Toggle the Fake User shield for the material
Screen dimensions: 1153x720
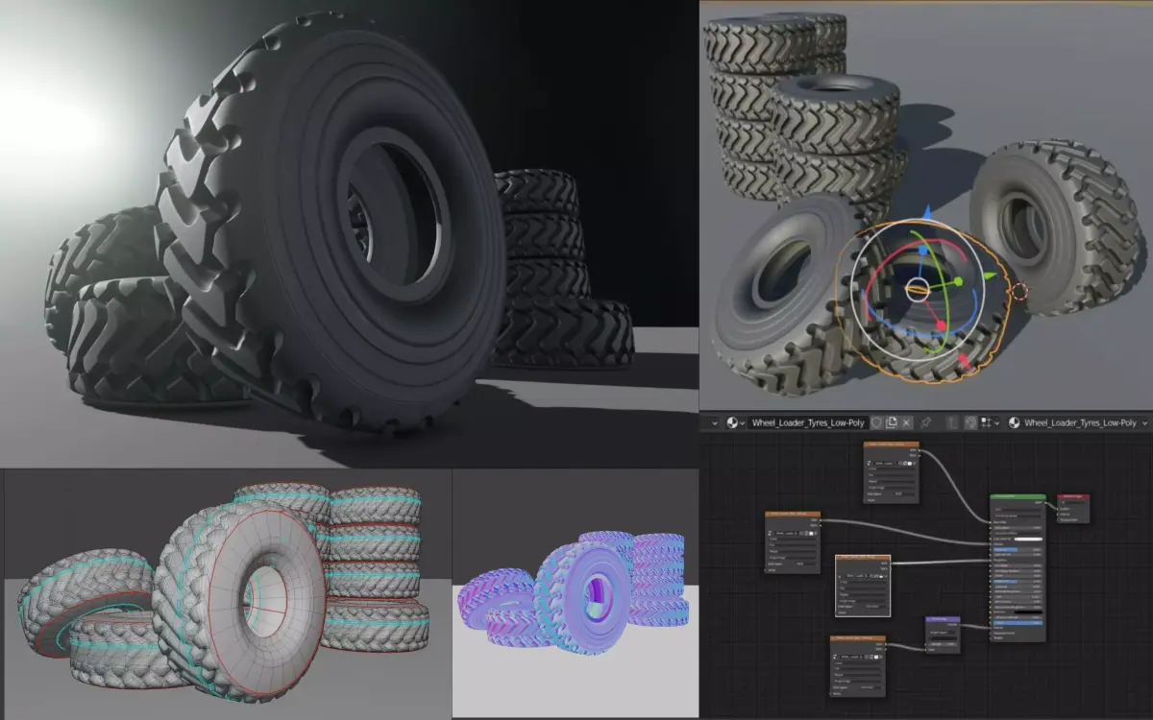tap(875, 423)
